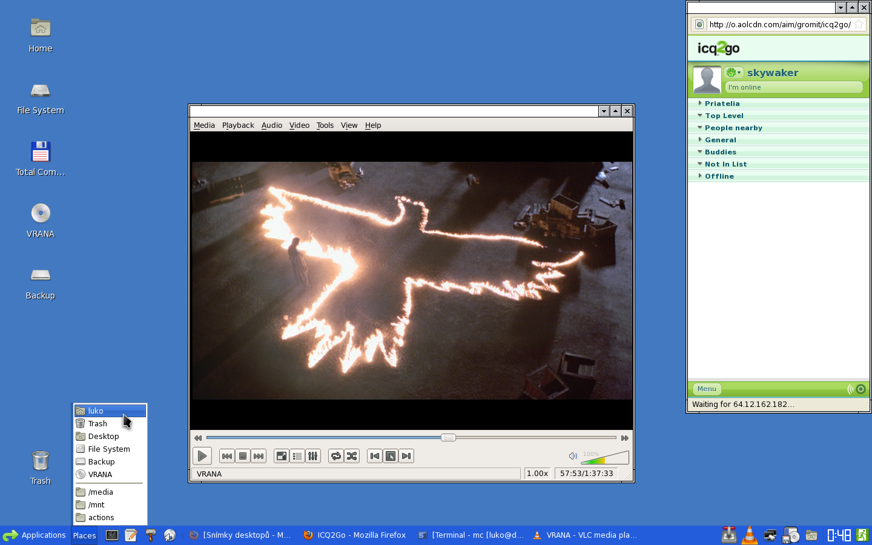Click the VLC seek position slider handle
Screen dimensions: 872x545
click(448, 437)
